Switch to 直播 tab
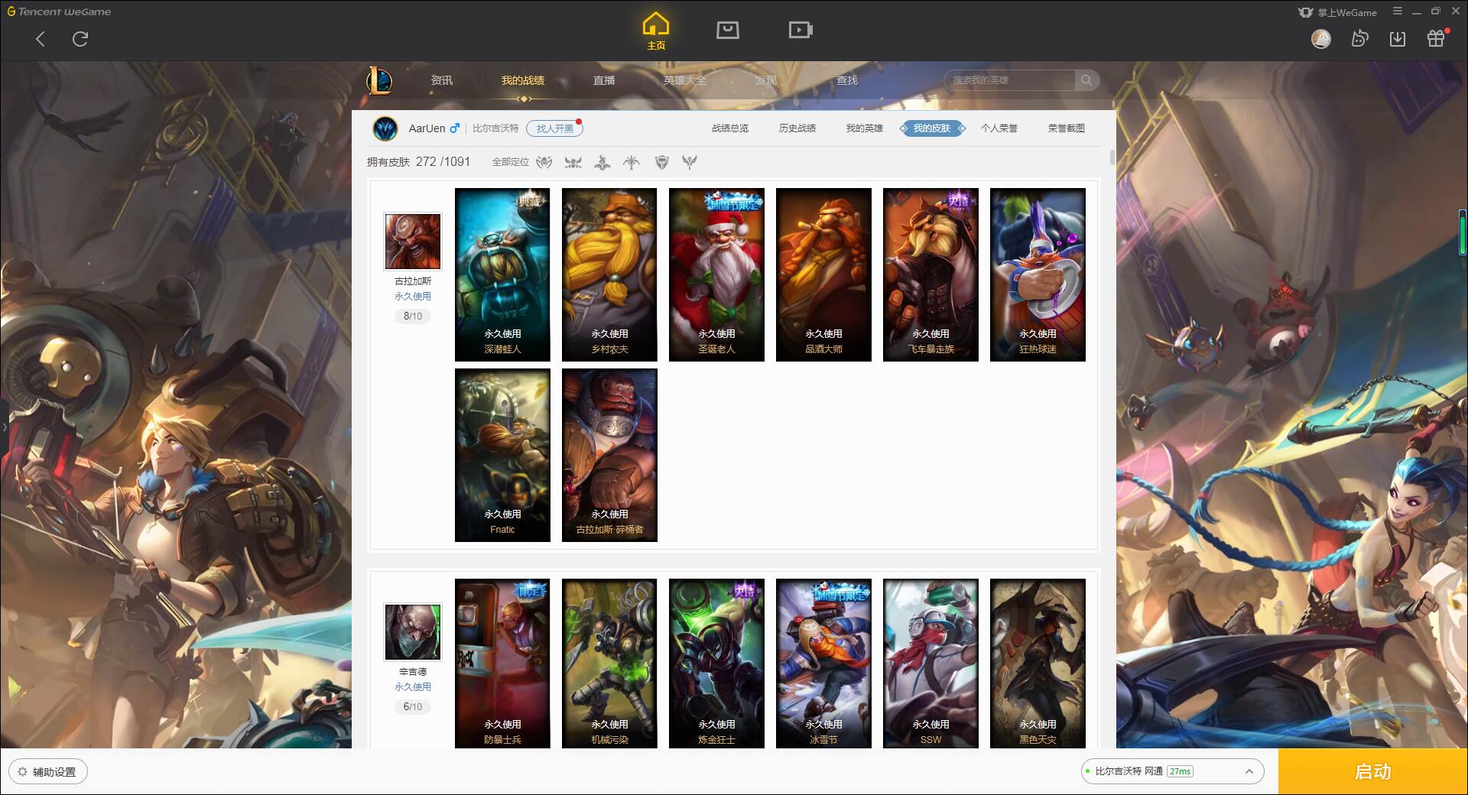 pos(604,80)
